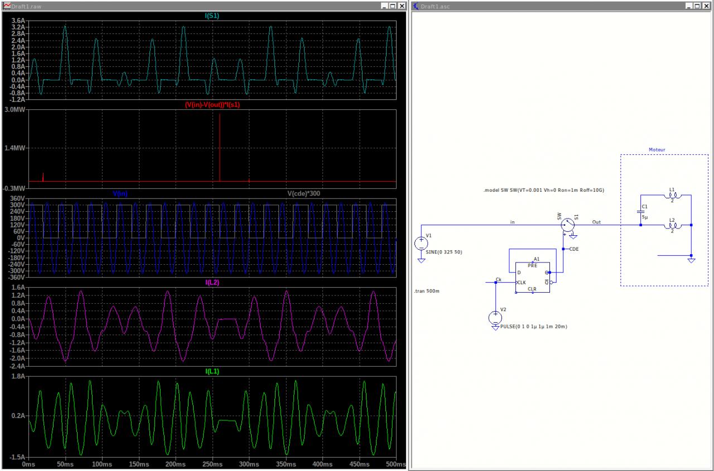Maximize the Draft1.raw waveform window
The image size is (714, 471).
[x=393, y=6]
